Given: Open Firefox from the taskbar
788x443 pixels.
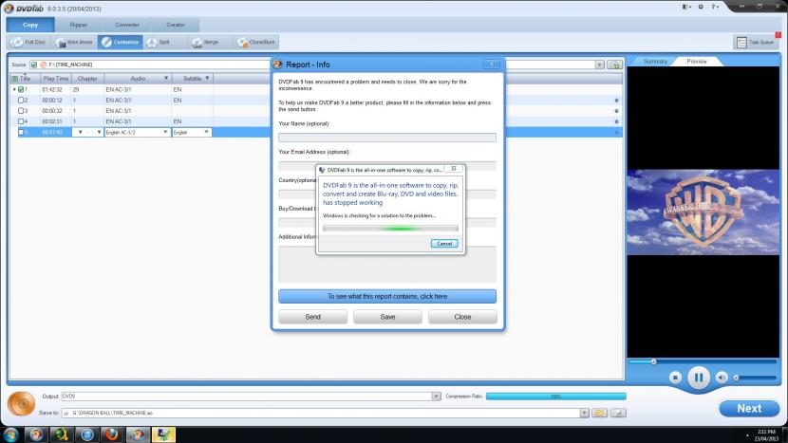Looking at the screenshot, I should click(x=112, y=434).
